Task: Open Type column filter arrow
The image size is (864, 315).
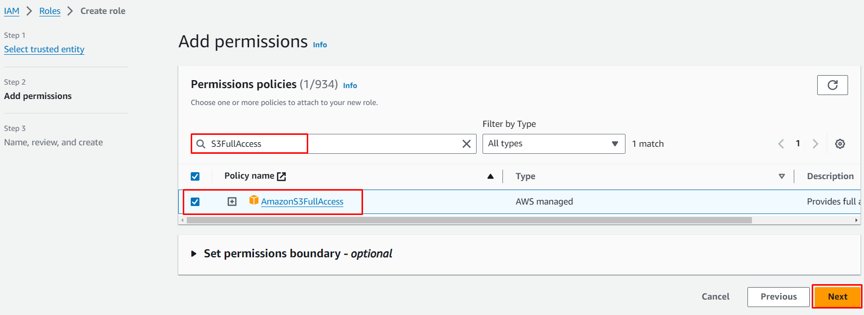Action: [x=781, y=176]
